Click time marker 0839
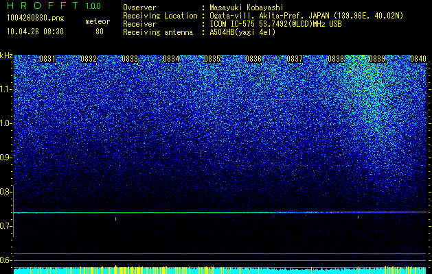 pyautogui.click(x=377, y=59)
